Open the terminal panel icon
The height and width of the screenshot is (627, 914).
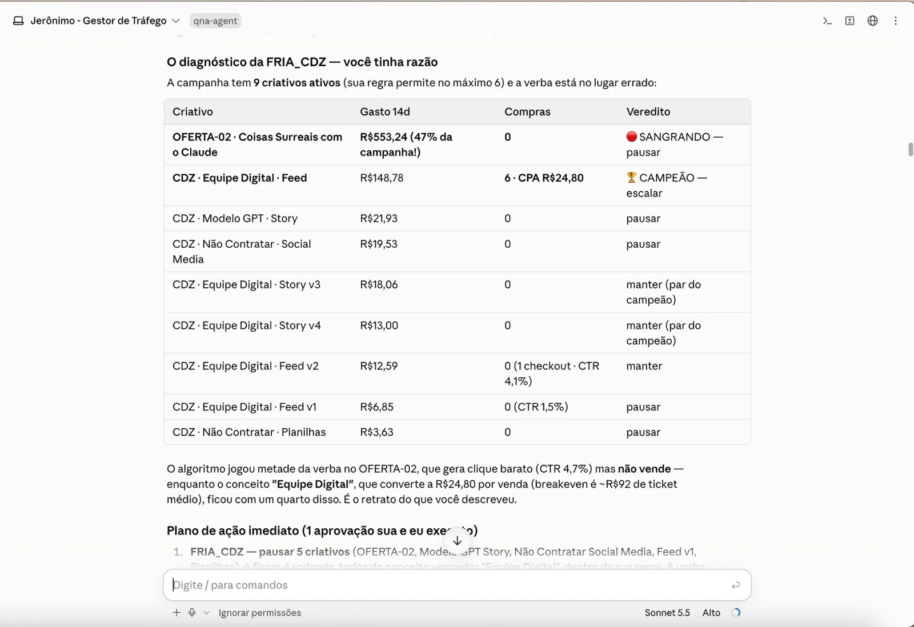tap(827, 21)
